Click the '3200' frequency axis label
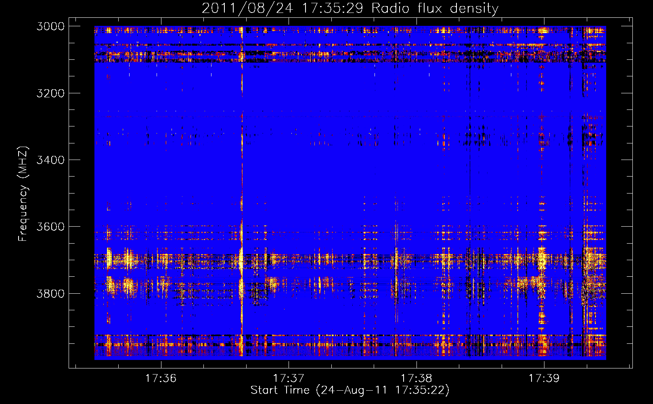Screen dimensions: 653x404 [x=50, y=93]
